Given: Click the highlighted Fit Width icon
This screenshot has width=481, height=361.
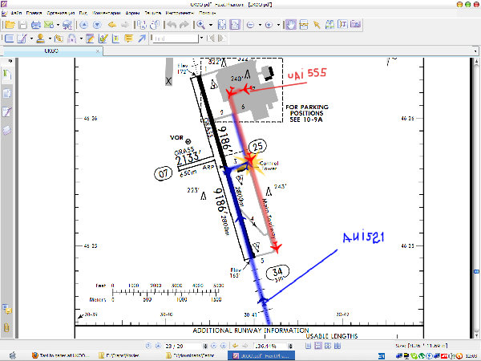Looking at the screenshot, I should [x=235, y=25].
